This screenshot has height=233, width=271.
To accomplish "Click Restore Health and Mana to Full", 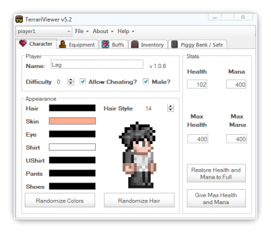I will tap(216, 173).
